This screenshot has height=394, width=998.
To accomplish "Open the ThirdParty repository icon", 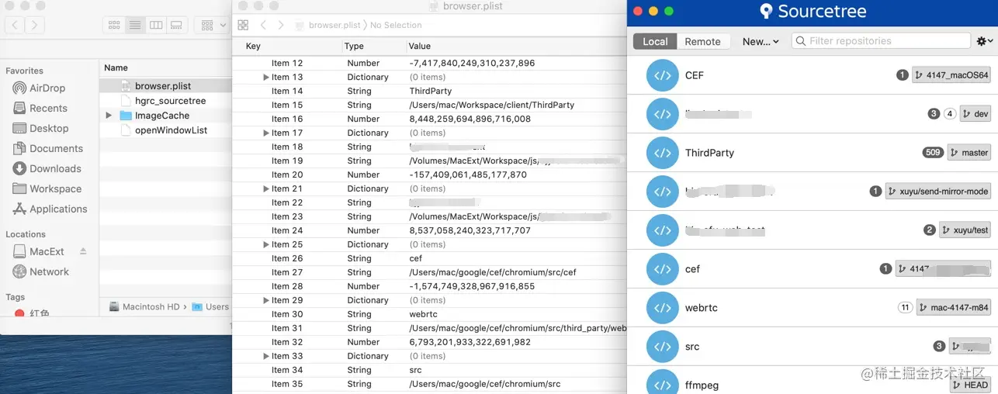I will [x=662, y=153].
